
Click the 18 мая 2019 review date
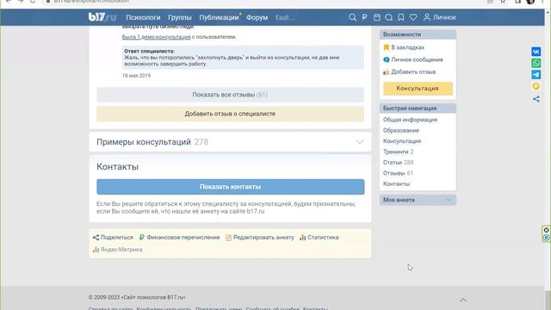coord(136,76)
